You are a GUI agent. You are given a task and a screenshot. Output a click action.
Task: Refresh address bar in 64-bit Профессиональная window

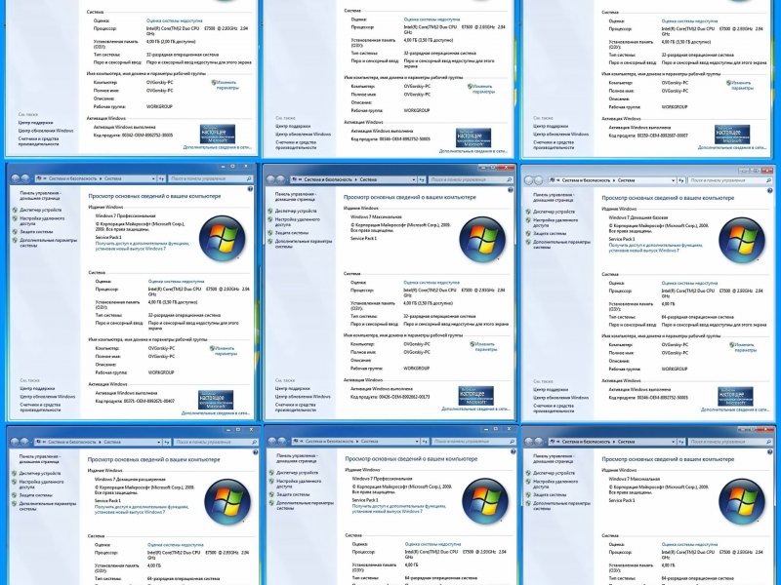pos(425,442)
